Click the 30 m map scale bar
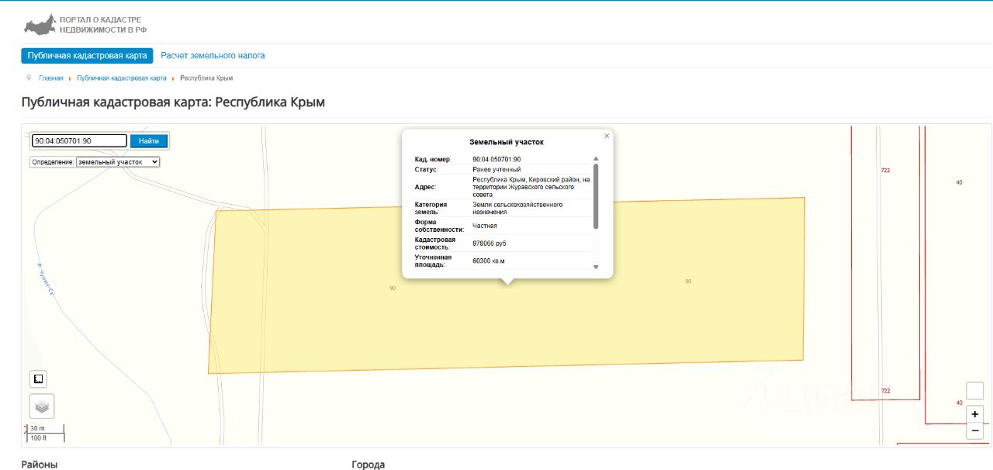This screenshot has height=470, width=993. pyautogui.click(x=46, y=428)
